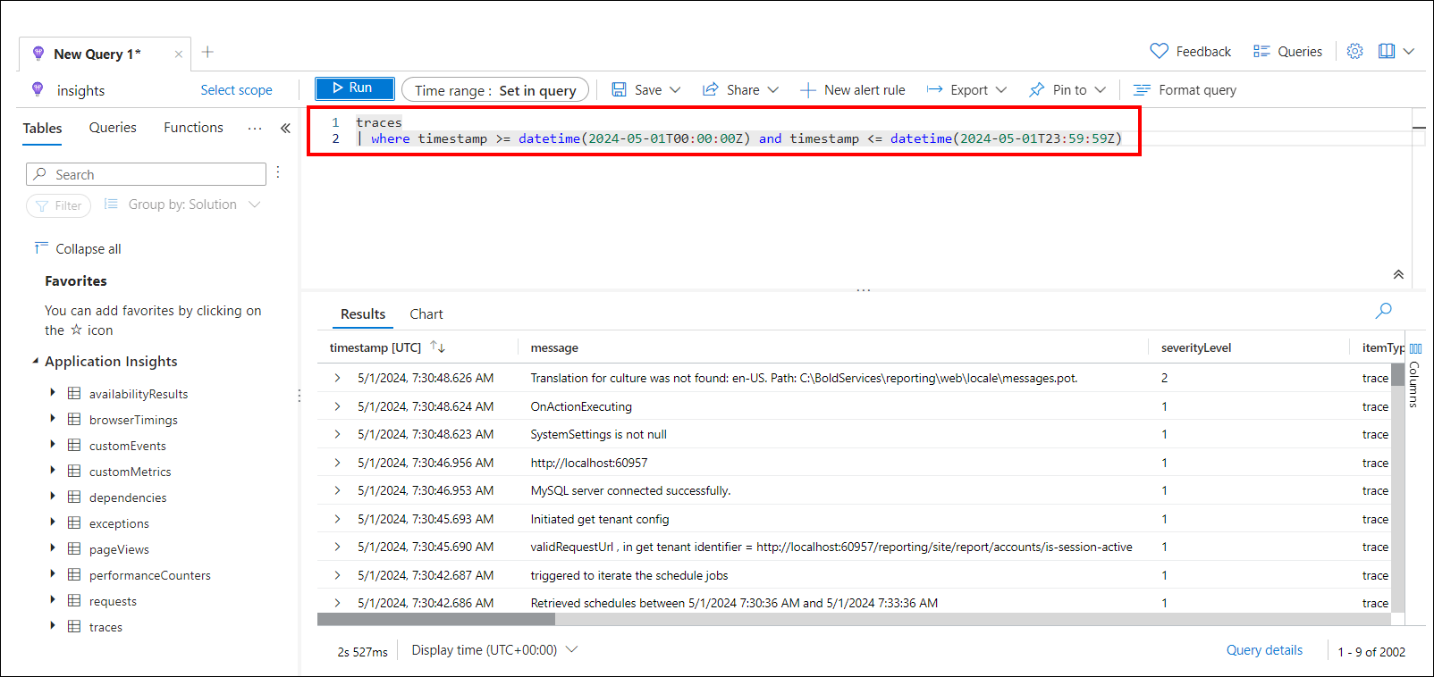
Task: Expand the Initiated get tenant config row
Action: (337, 519)
